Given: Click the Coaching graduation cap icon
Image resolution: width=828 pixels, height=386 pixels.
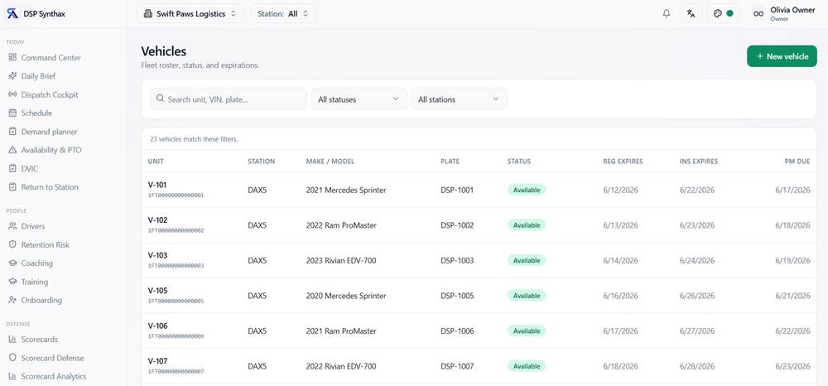Looking at the screenshot, I should [12, 263].
